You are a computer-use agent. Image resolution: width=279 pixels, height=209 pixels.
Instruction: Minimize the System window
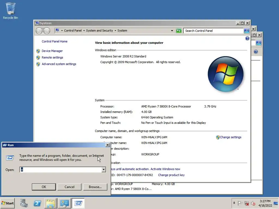pos(238,23)
